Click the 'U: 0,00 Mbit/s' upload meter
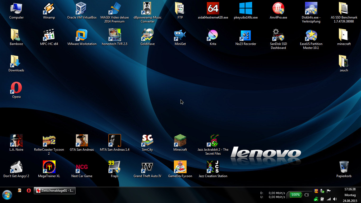Image resolution: width=361 pixels, height=203 pixels. point(273,197)
